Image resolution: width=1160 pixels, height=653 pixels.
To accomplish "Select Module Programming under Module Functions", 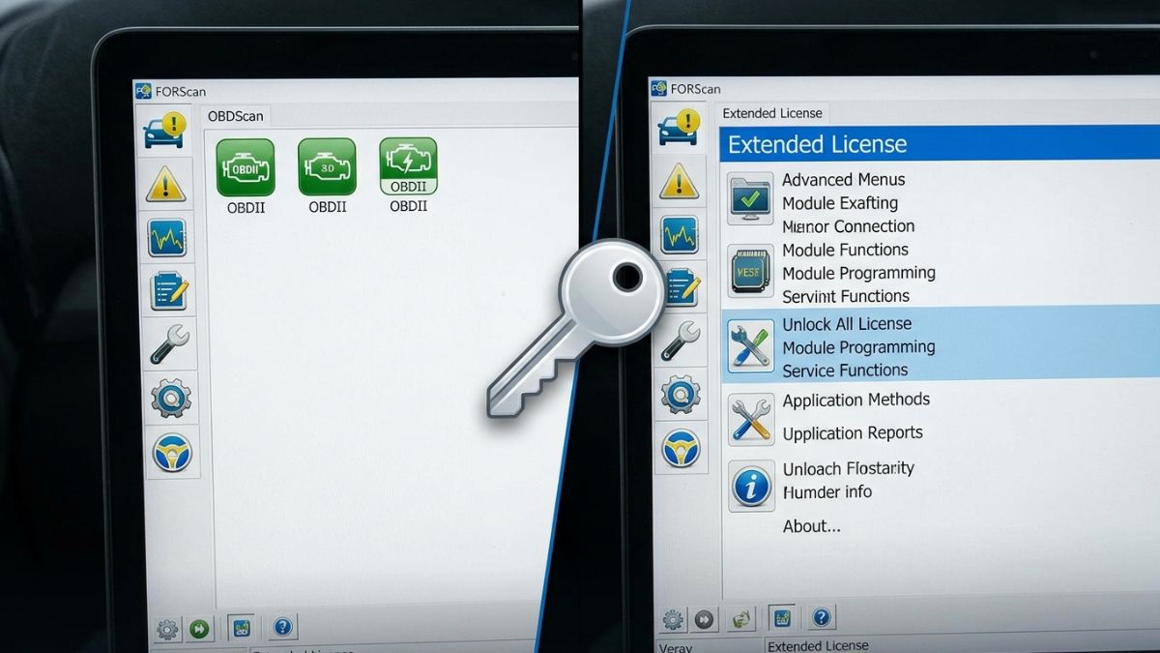I will (858, 273).
